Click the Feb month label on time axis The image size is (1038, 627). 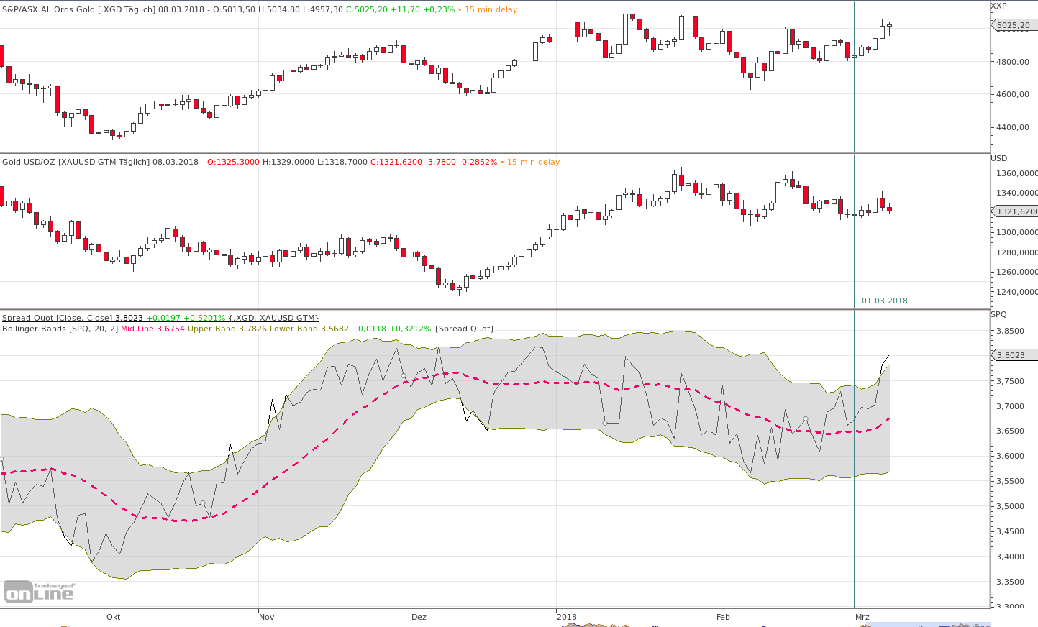pos(723,617)
